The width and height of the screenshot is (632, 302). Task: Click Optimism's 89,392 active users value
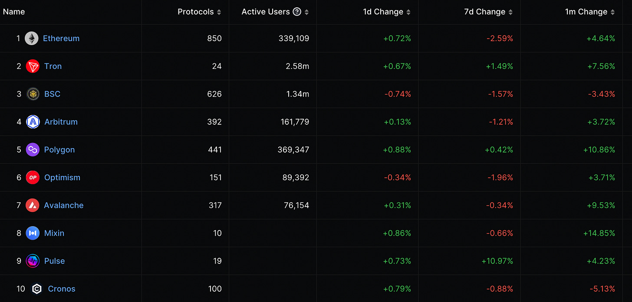tap(296, 177)
